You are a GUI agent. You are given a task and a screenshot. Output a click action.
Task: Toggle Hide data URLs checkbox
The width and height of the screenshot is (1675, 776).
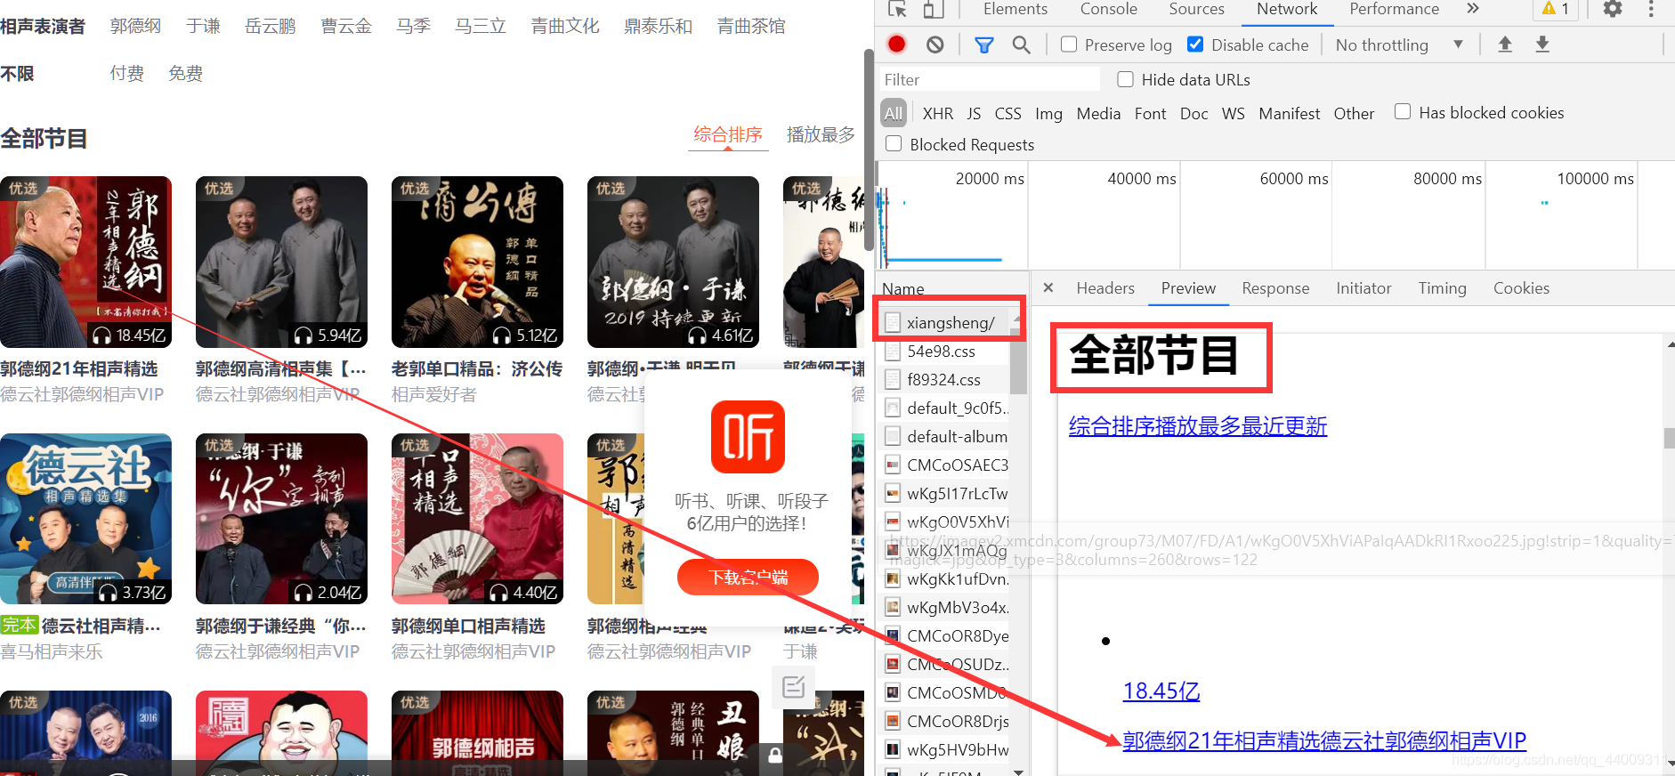1125,79
